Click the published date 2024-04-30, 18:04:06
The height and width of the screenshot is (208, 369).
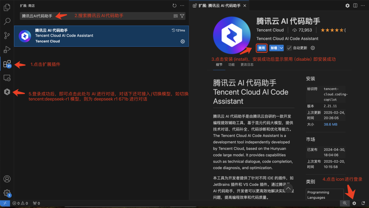pyautogui.click(x=334, y=152)
